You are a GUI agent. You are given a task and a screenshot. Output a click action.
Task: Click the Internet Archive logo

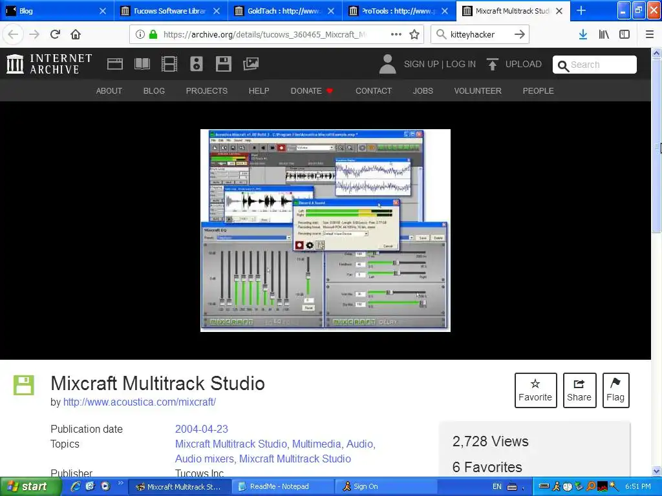(49, 64)
